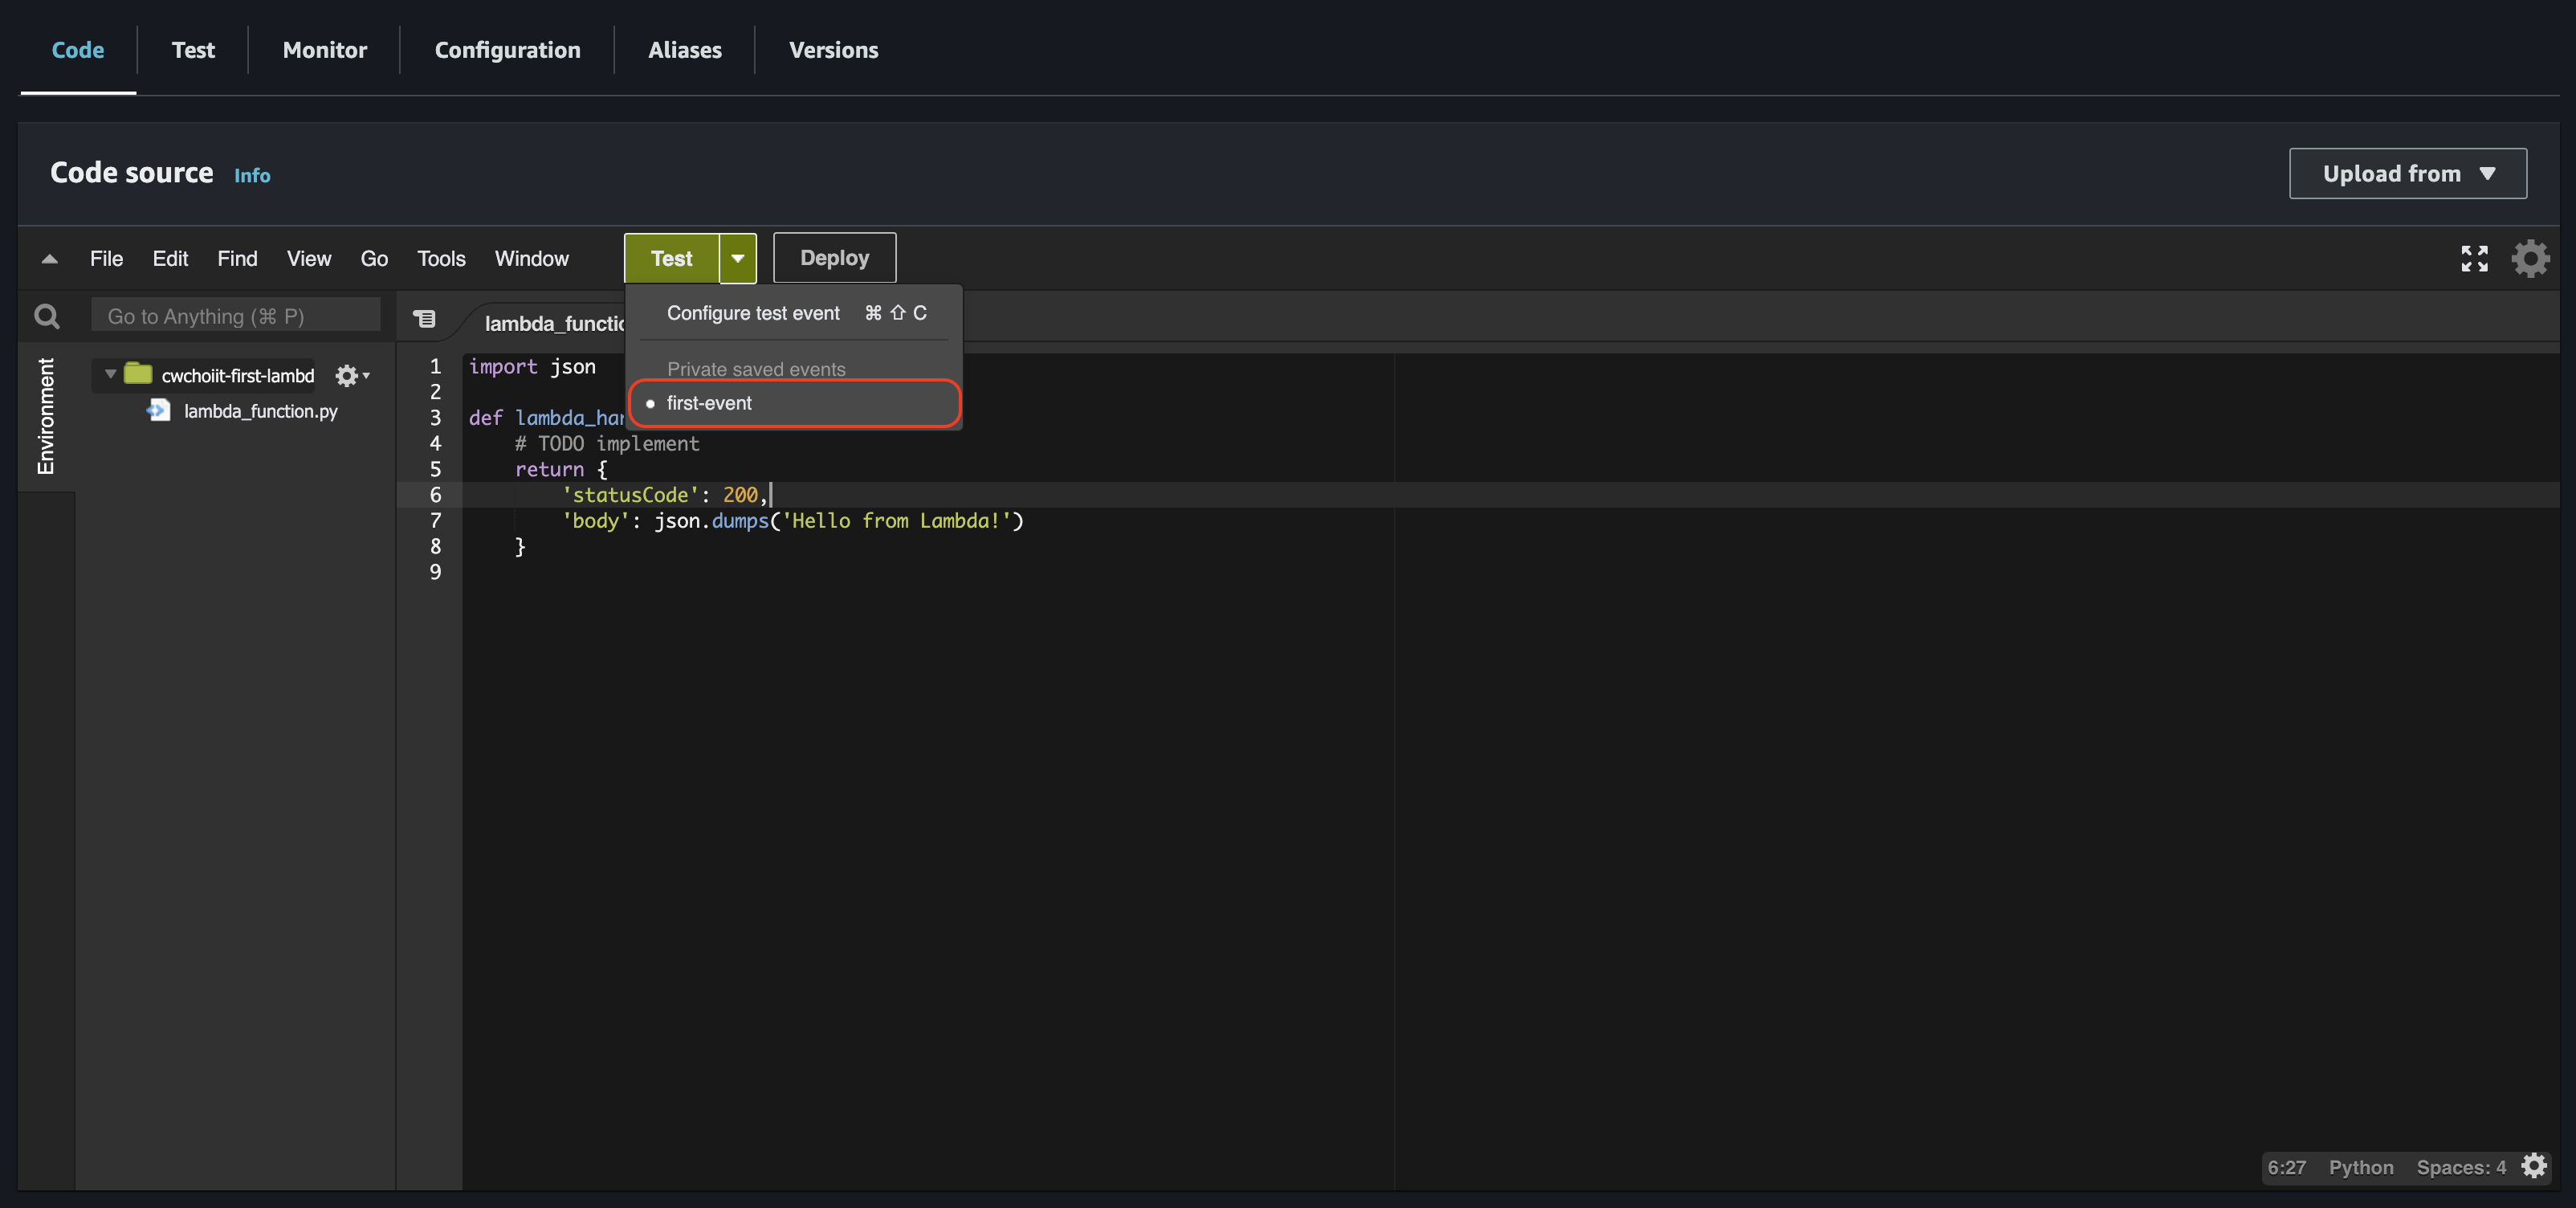
Task: Click the search magnifier icon
Action: [47, 317]
